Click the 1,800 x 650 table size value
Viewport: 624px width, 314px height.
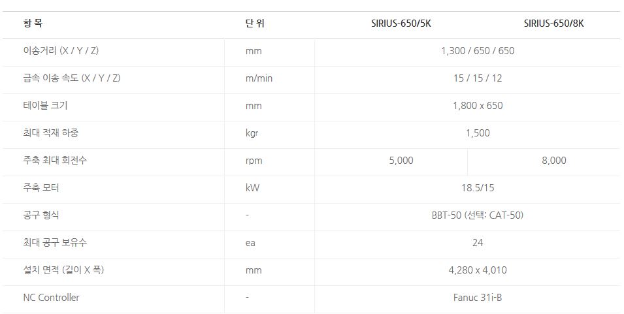click(478, 106)
